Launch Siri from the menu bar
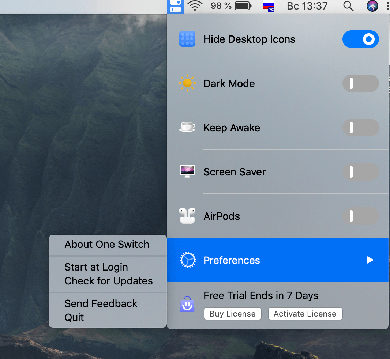 point(372,6)
